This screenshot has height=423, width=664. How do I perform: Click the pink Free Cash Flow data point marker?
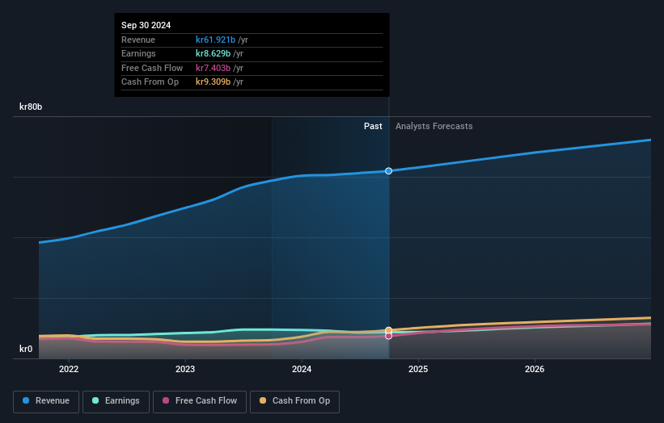click(x=388, y=337)
